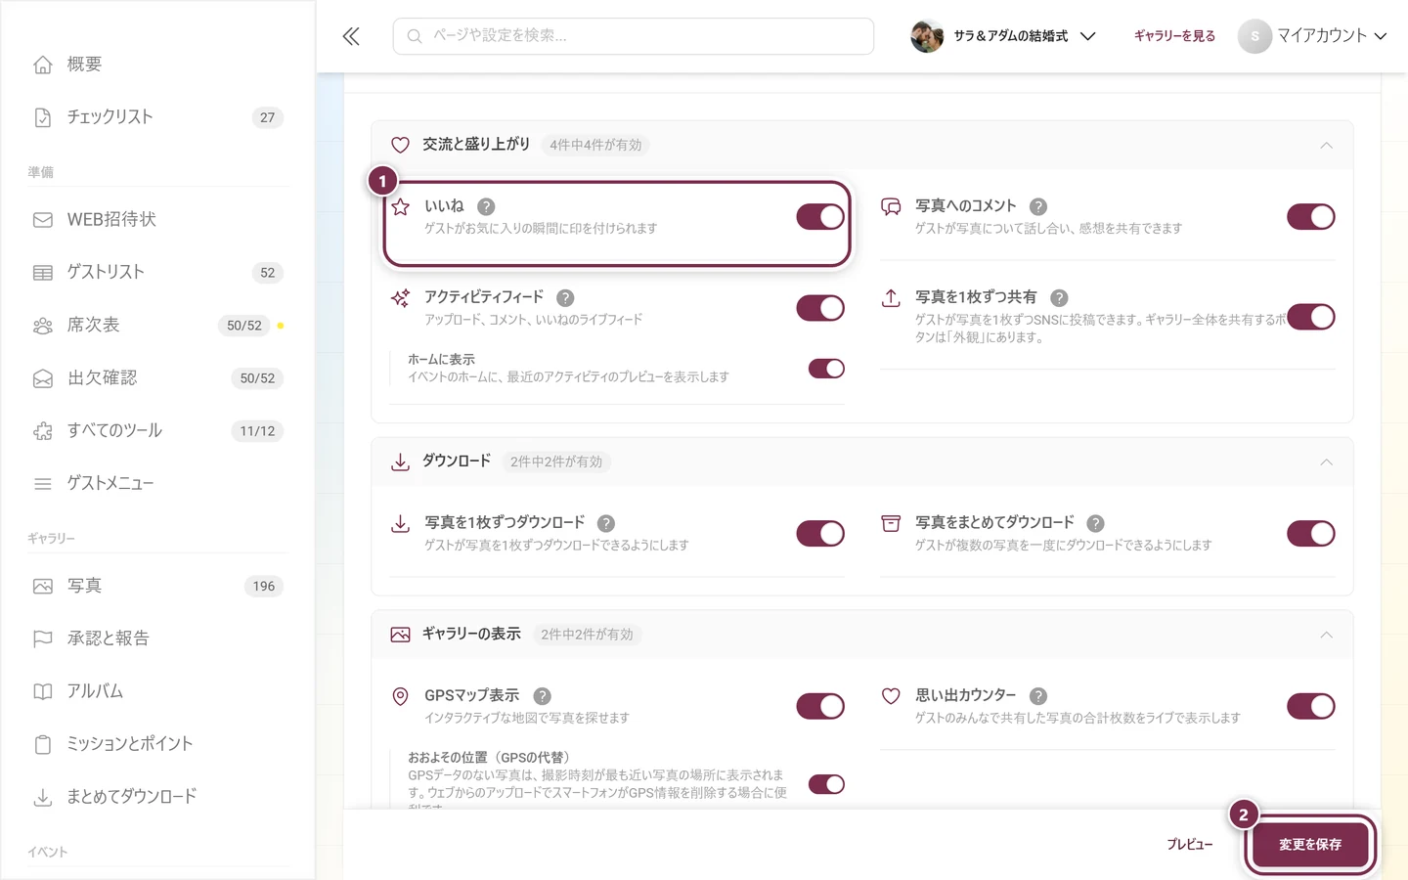Click the clipboard icon for ミッションとポイント

click(x=43, y=744)
